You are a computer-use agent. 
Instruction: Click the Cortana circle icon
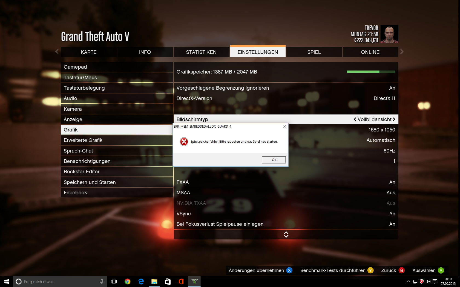[x=19, y=282]
